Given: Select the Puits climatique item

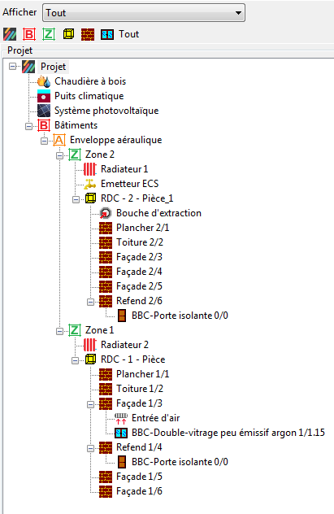Looking at the screenshot, I should pos(89,96).
